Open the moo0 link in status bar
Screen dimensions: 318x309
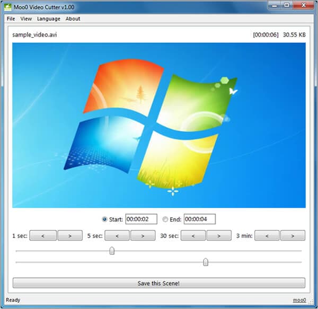click(299, 300)
